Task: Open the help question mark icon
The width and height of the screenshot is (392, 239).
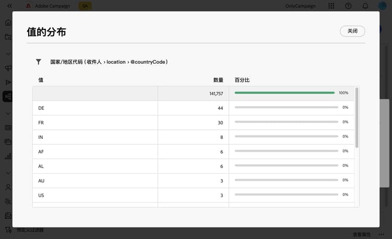Action: 348,6
